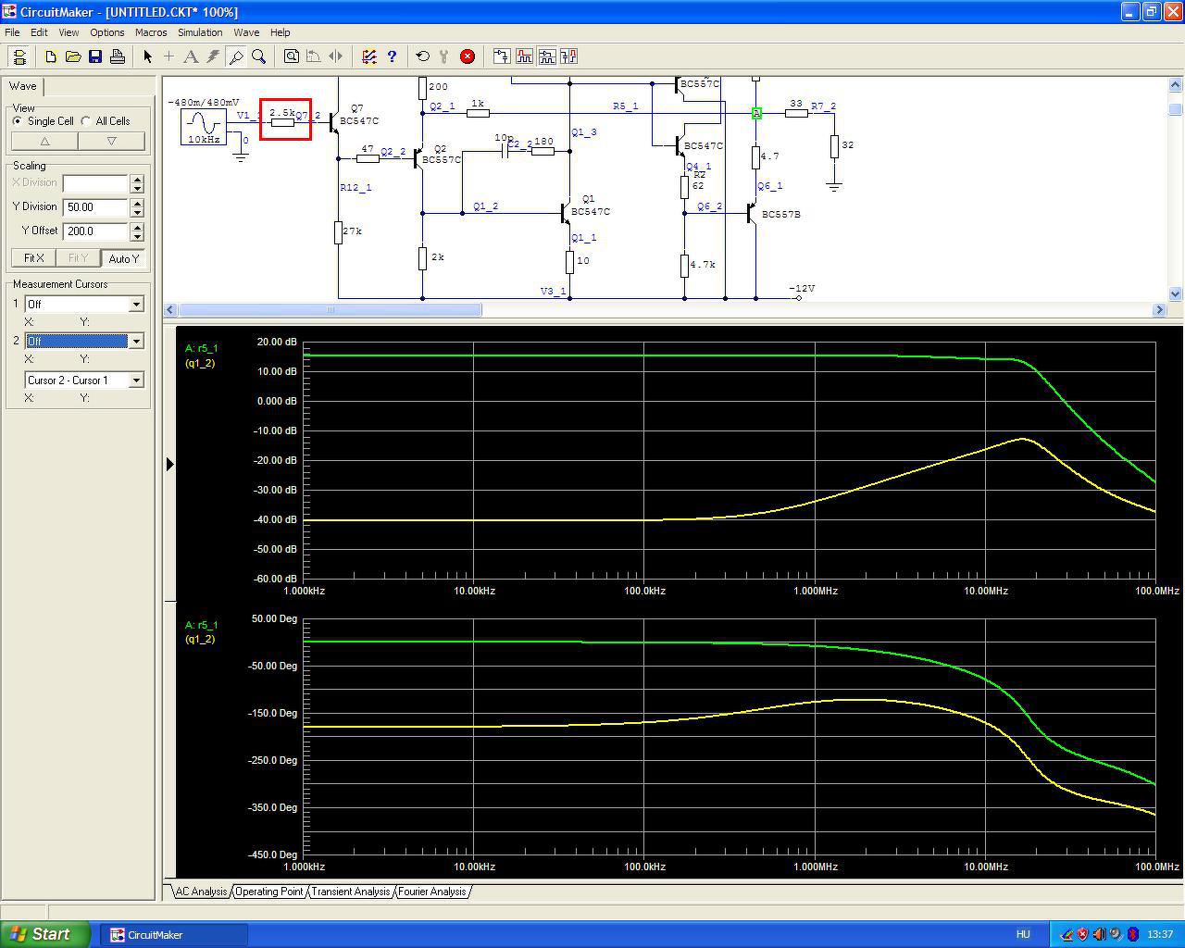Select the All Cells view option

pos(87,121)
